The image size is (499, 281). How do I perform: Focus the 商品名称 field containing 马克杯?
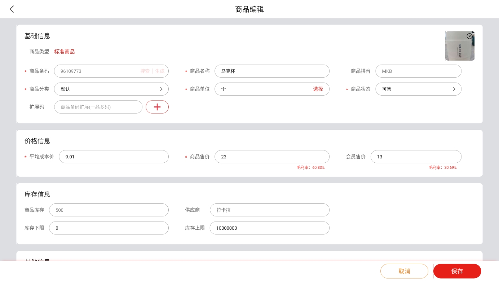(x=271, y=71)
